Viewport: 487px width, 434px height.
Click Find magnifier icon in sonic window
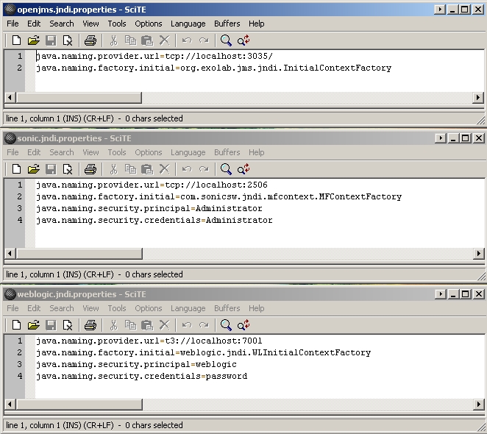click(x=226, y=169)
